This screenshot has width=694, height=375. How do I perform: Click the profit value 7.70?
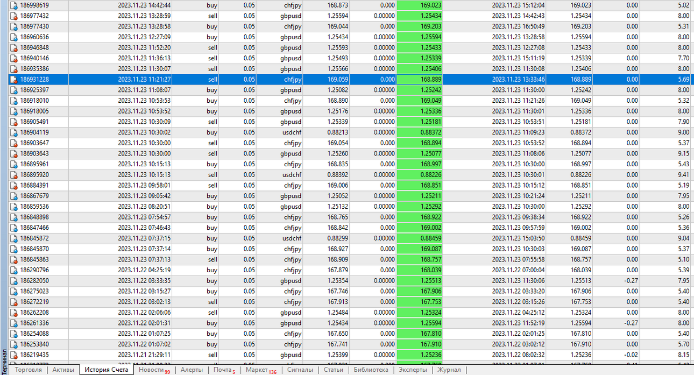pos(683,58)
